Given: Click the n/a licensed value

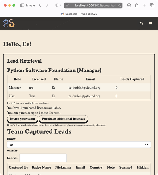Looking at the screenshot, I should click(x=31, y=88).
